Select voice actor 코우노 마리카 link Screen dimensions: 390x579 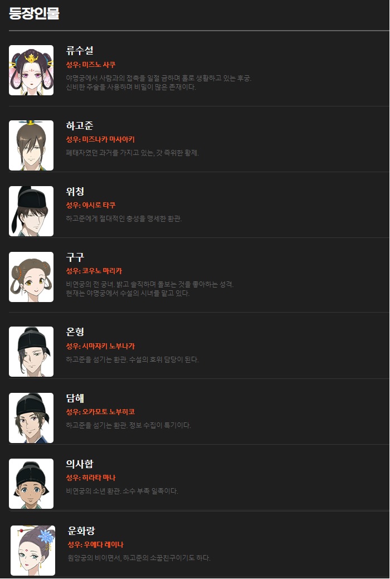point(102,271)
